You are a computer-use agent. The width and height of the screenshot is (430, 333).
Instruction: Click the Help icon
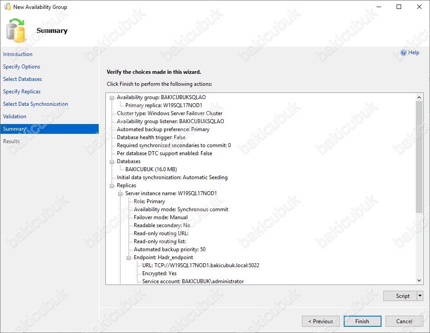tap(403, 52)
